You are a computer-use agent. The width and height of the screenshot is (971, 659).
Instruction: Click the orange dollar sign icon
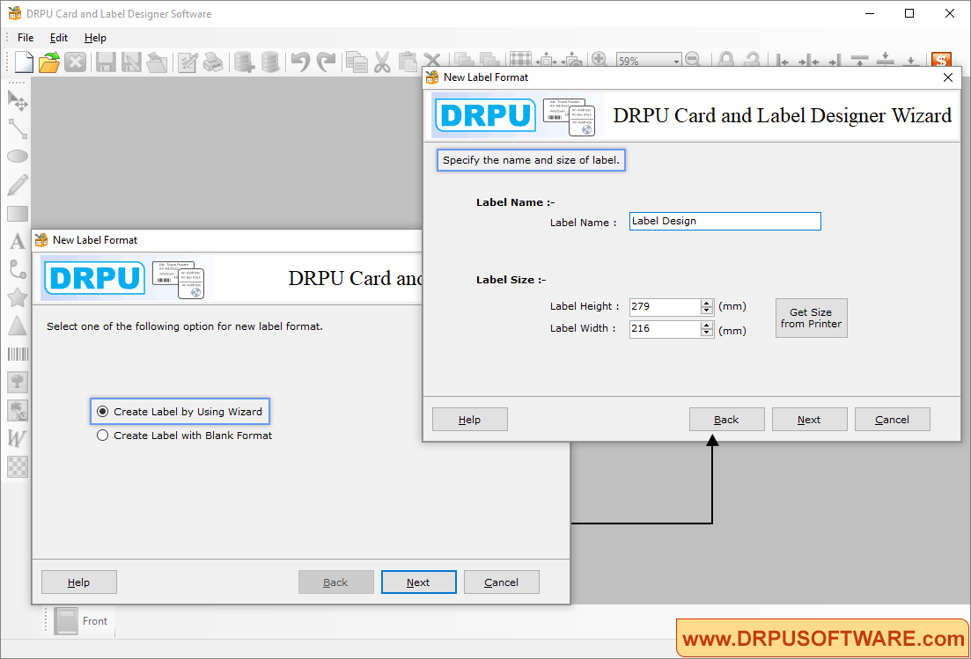tap(941, 60)
